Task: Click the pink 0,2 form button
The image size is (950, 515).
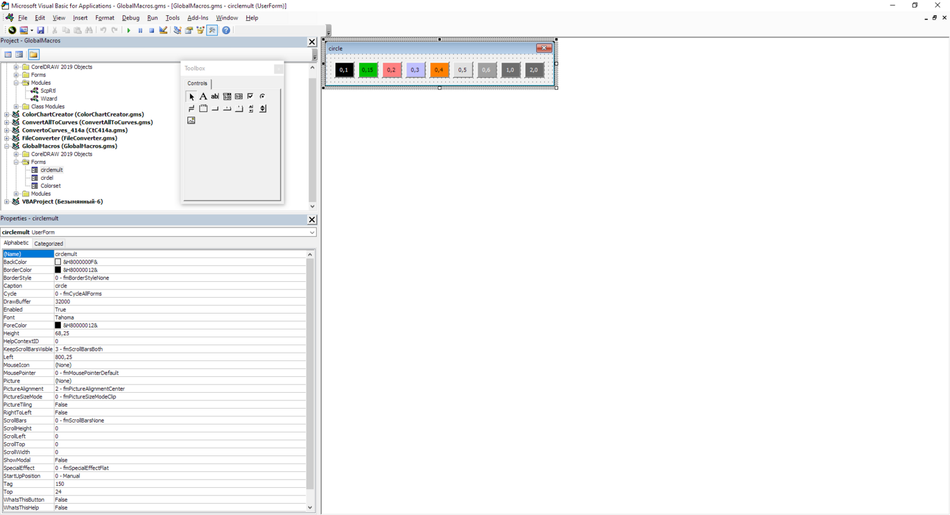Action: point(391,70)
